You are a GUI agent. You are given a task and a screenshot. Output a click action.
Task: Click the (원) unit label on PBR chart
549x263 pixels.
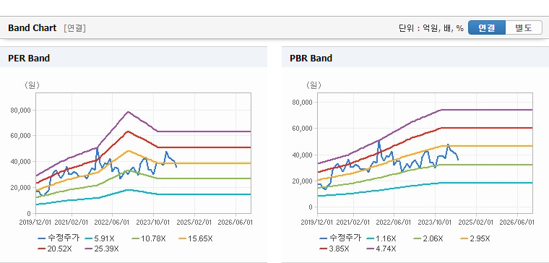tap(314, 85)
